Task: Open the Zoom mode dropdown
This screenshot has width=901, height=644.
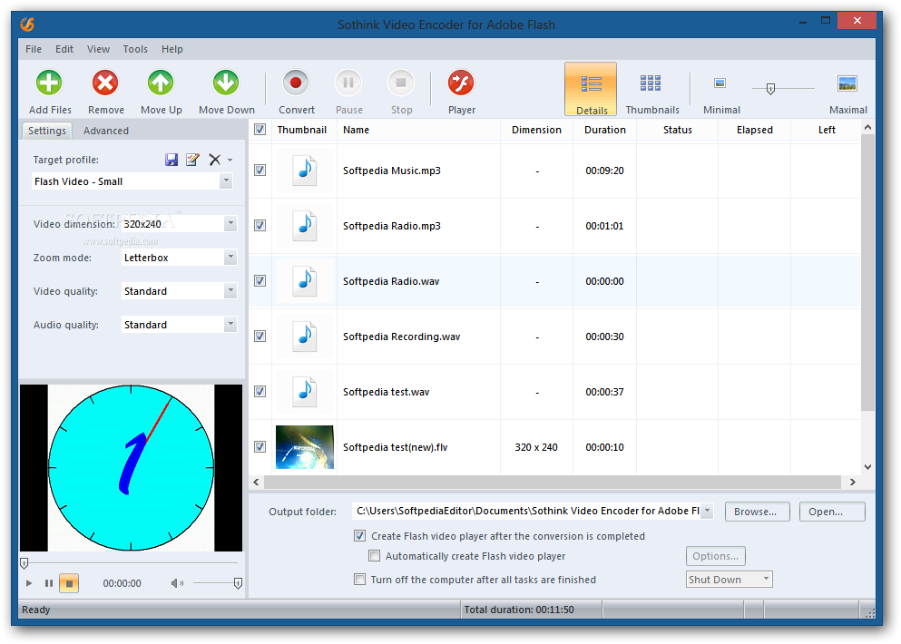Action: click(x=230, y=257)
